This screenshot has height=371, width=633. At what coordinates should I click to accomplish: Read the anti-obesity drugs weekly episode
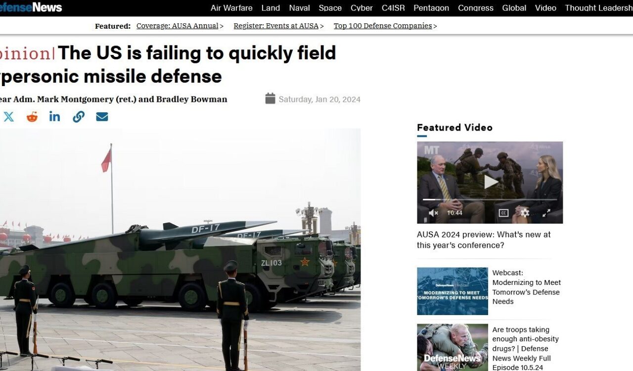526,349
